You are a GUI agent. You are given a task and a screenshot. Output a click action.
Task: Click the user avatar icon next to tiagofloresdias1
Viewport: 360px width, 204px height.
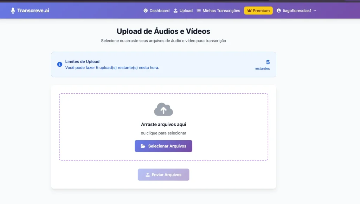coord(279,11)
